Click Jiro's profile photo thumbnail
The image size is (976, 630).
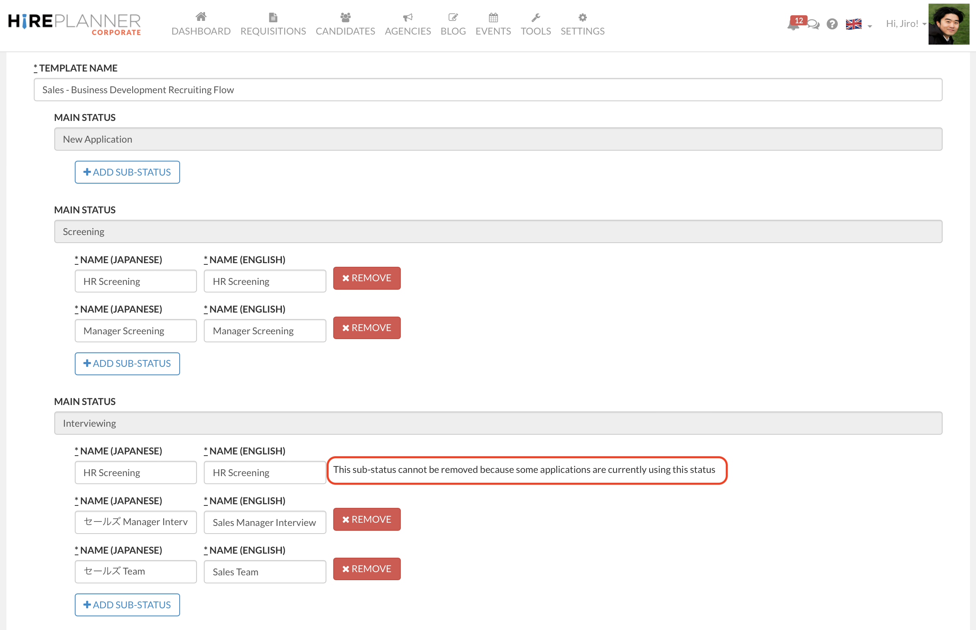949,24
